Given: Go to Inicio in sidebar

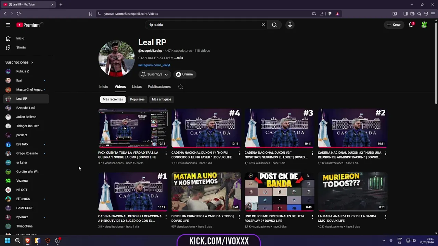Looking at the screenshot, I should [26, 38].
